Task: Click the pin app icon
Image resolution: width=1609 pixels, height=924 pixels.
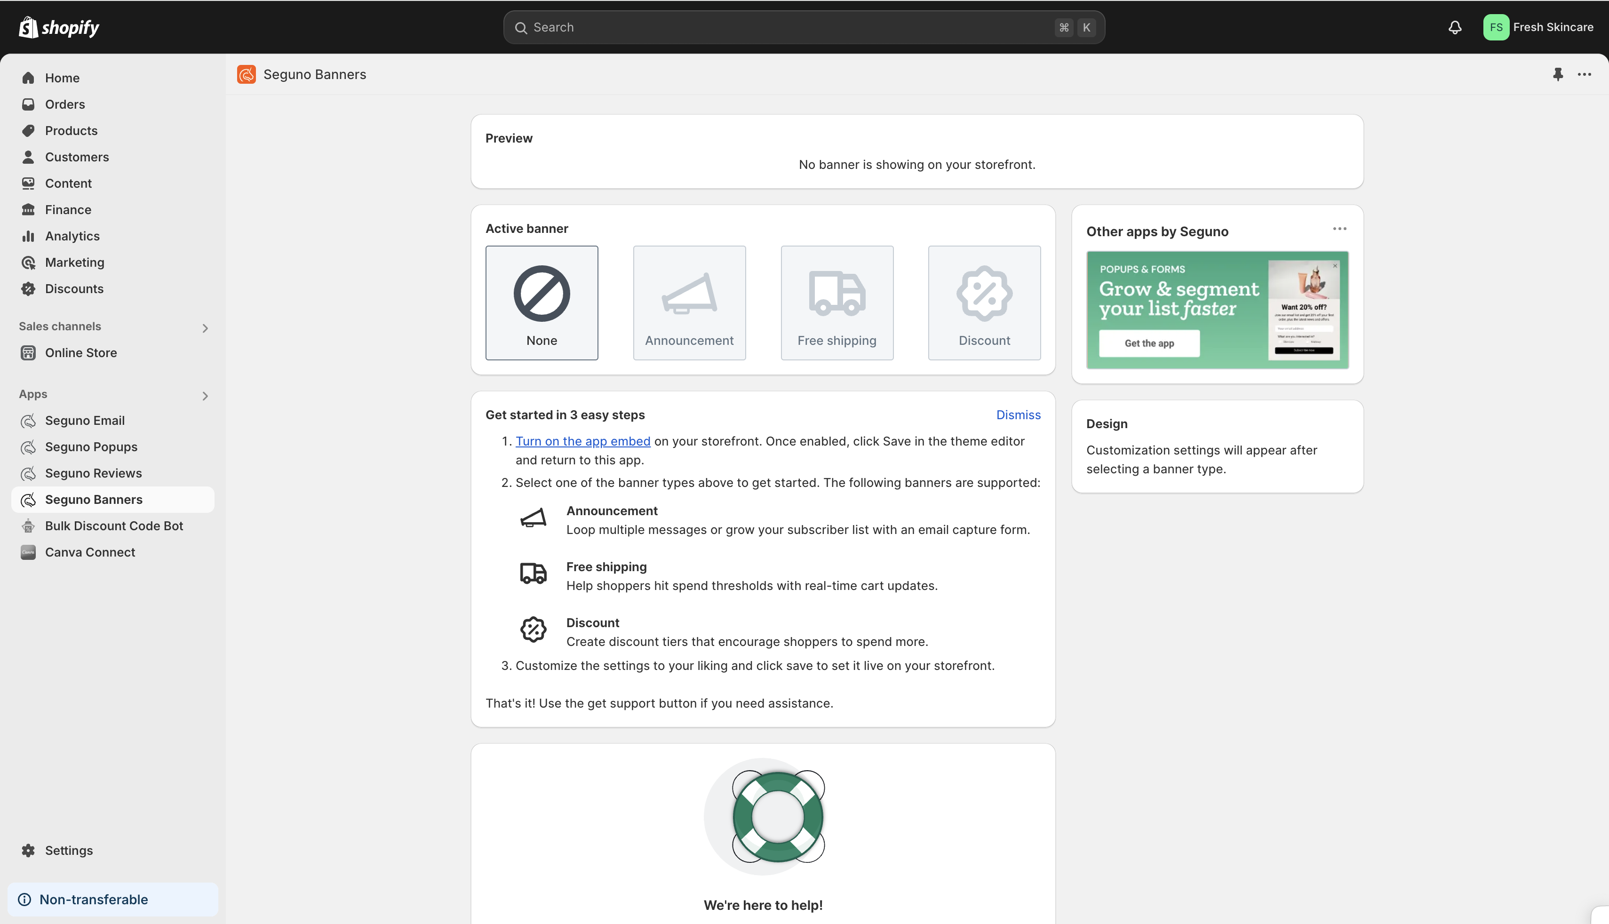Action: pos(1558,74)
